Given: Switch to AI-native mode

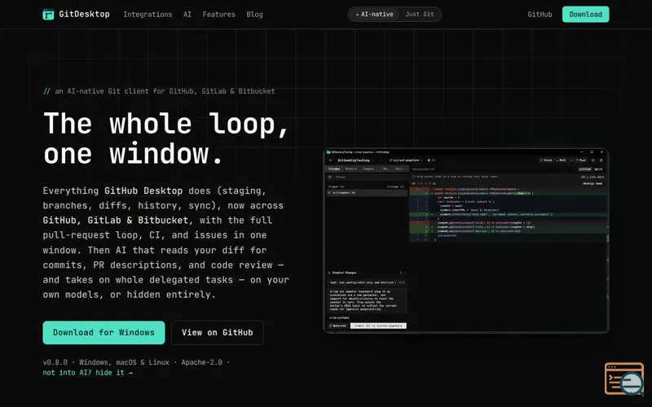Looking at the screenshot, I should [374, 14].
